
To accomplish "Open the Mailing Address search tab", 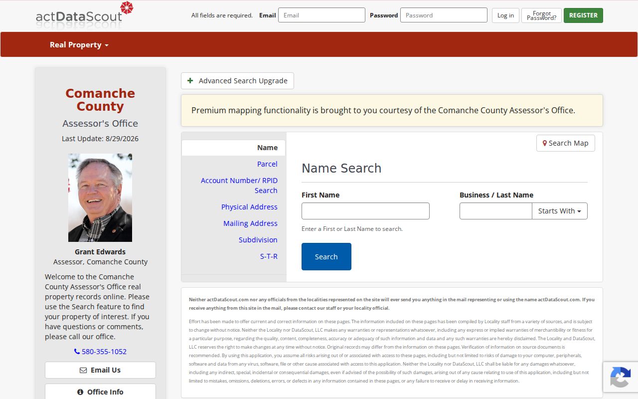I will 250,223.
